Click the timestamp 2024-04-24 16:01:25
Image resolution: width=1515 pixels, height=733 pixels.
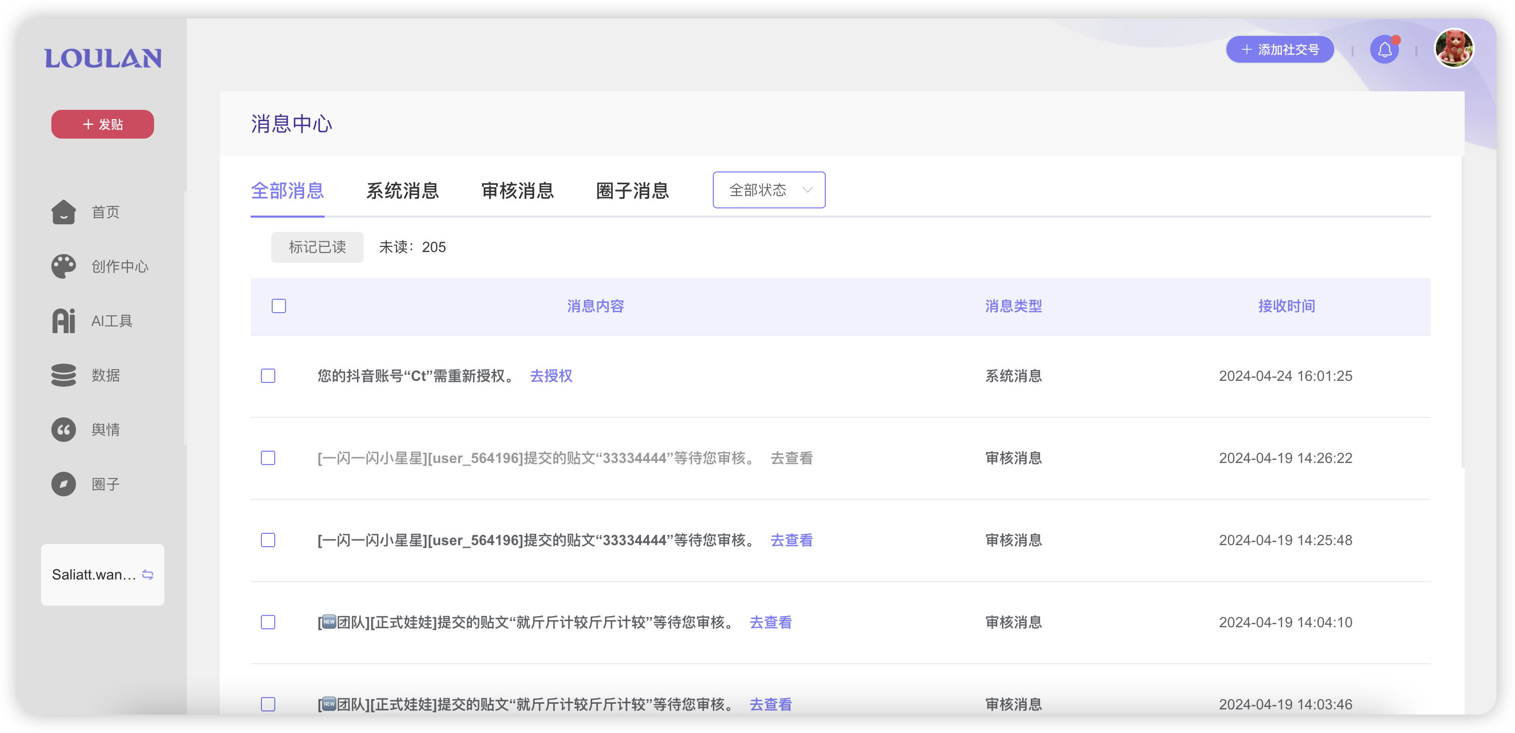(1285, 376)
